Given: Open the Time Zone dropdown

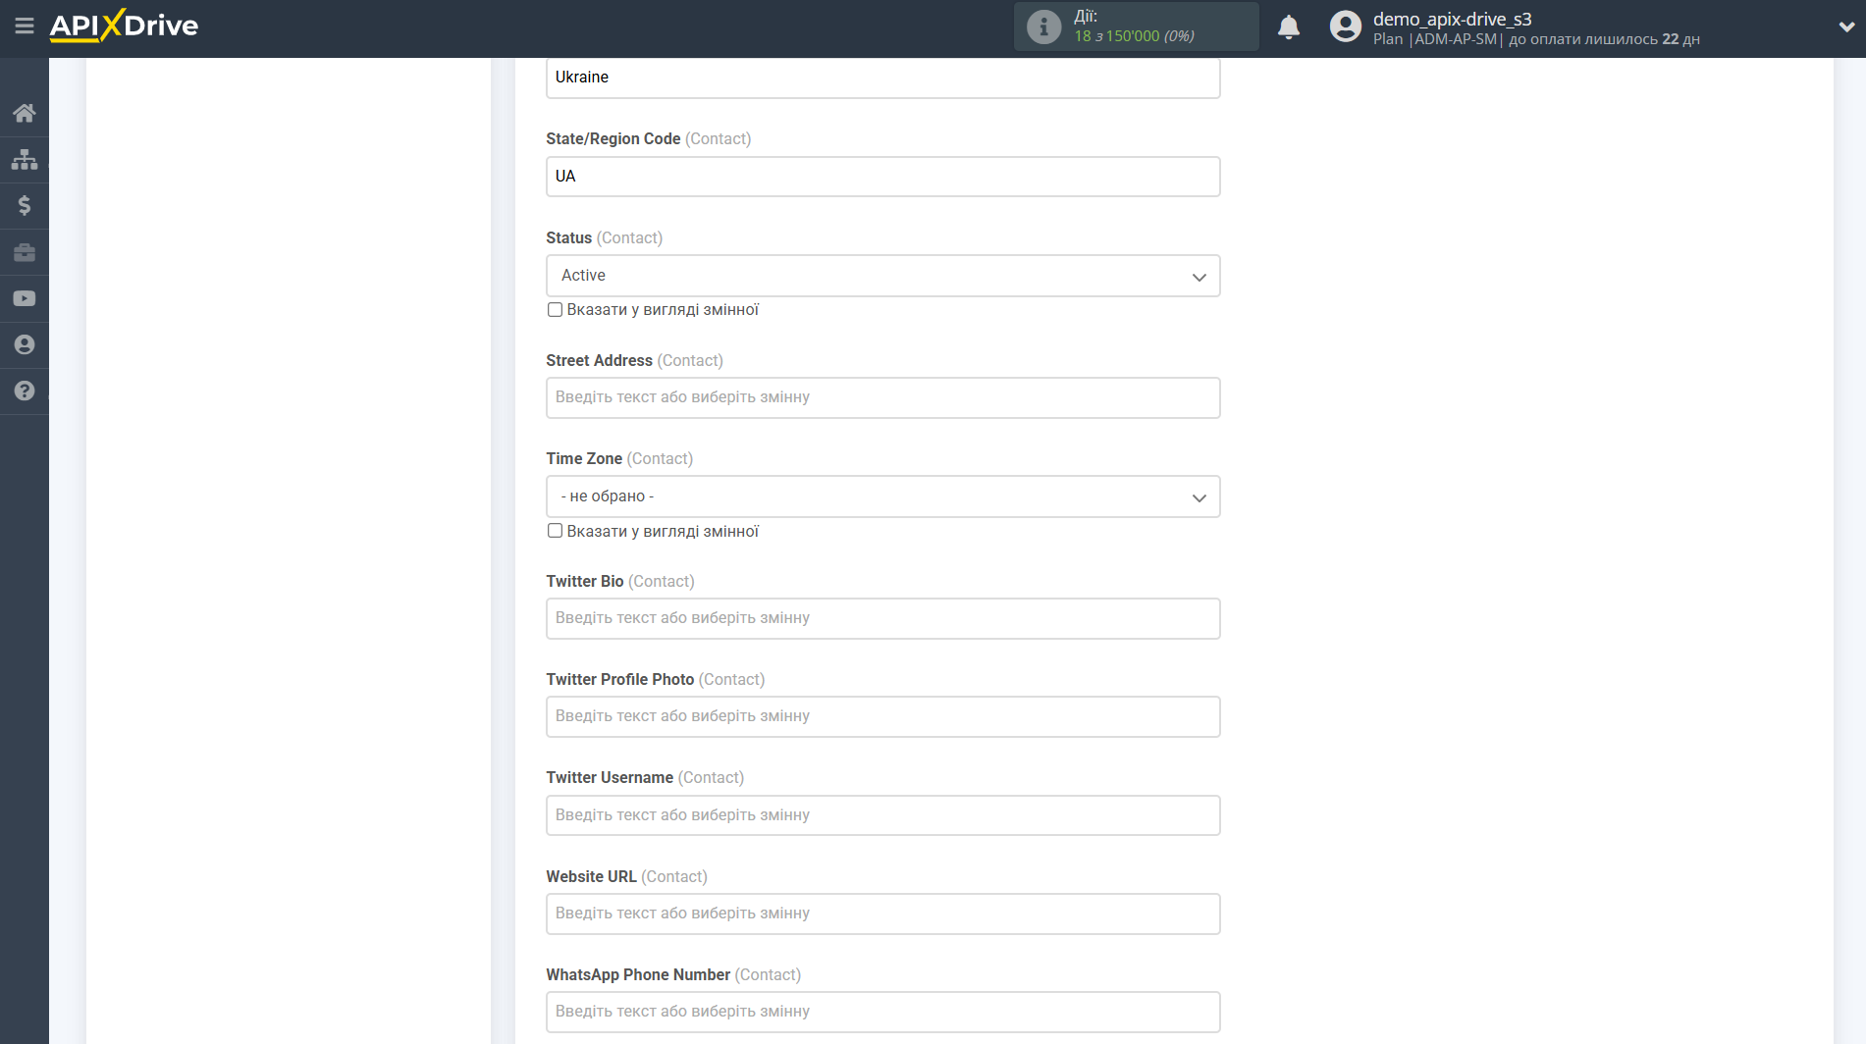Looking at the screenshot, I should [882, 496].
